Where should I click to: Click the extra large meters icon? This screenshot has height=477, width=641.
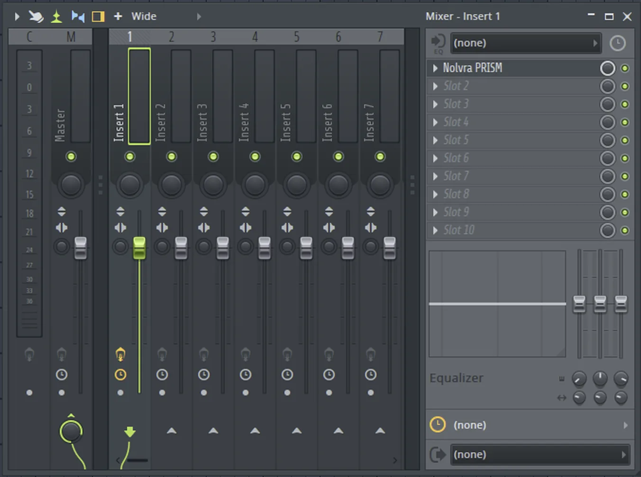click(x=56, y=17)
